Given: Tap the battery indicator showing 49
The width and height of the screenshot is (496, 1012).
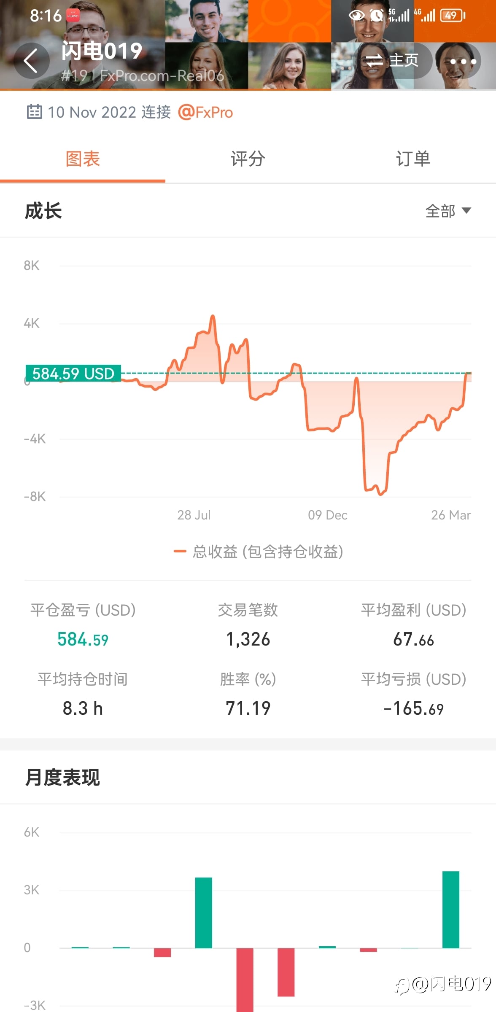Looking at the screenshot, I should (x=452, y=16).
